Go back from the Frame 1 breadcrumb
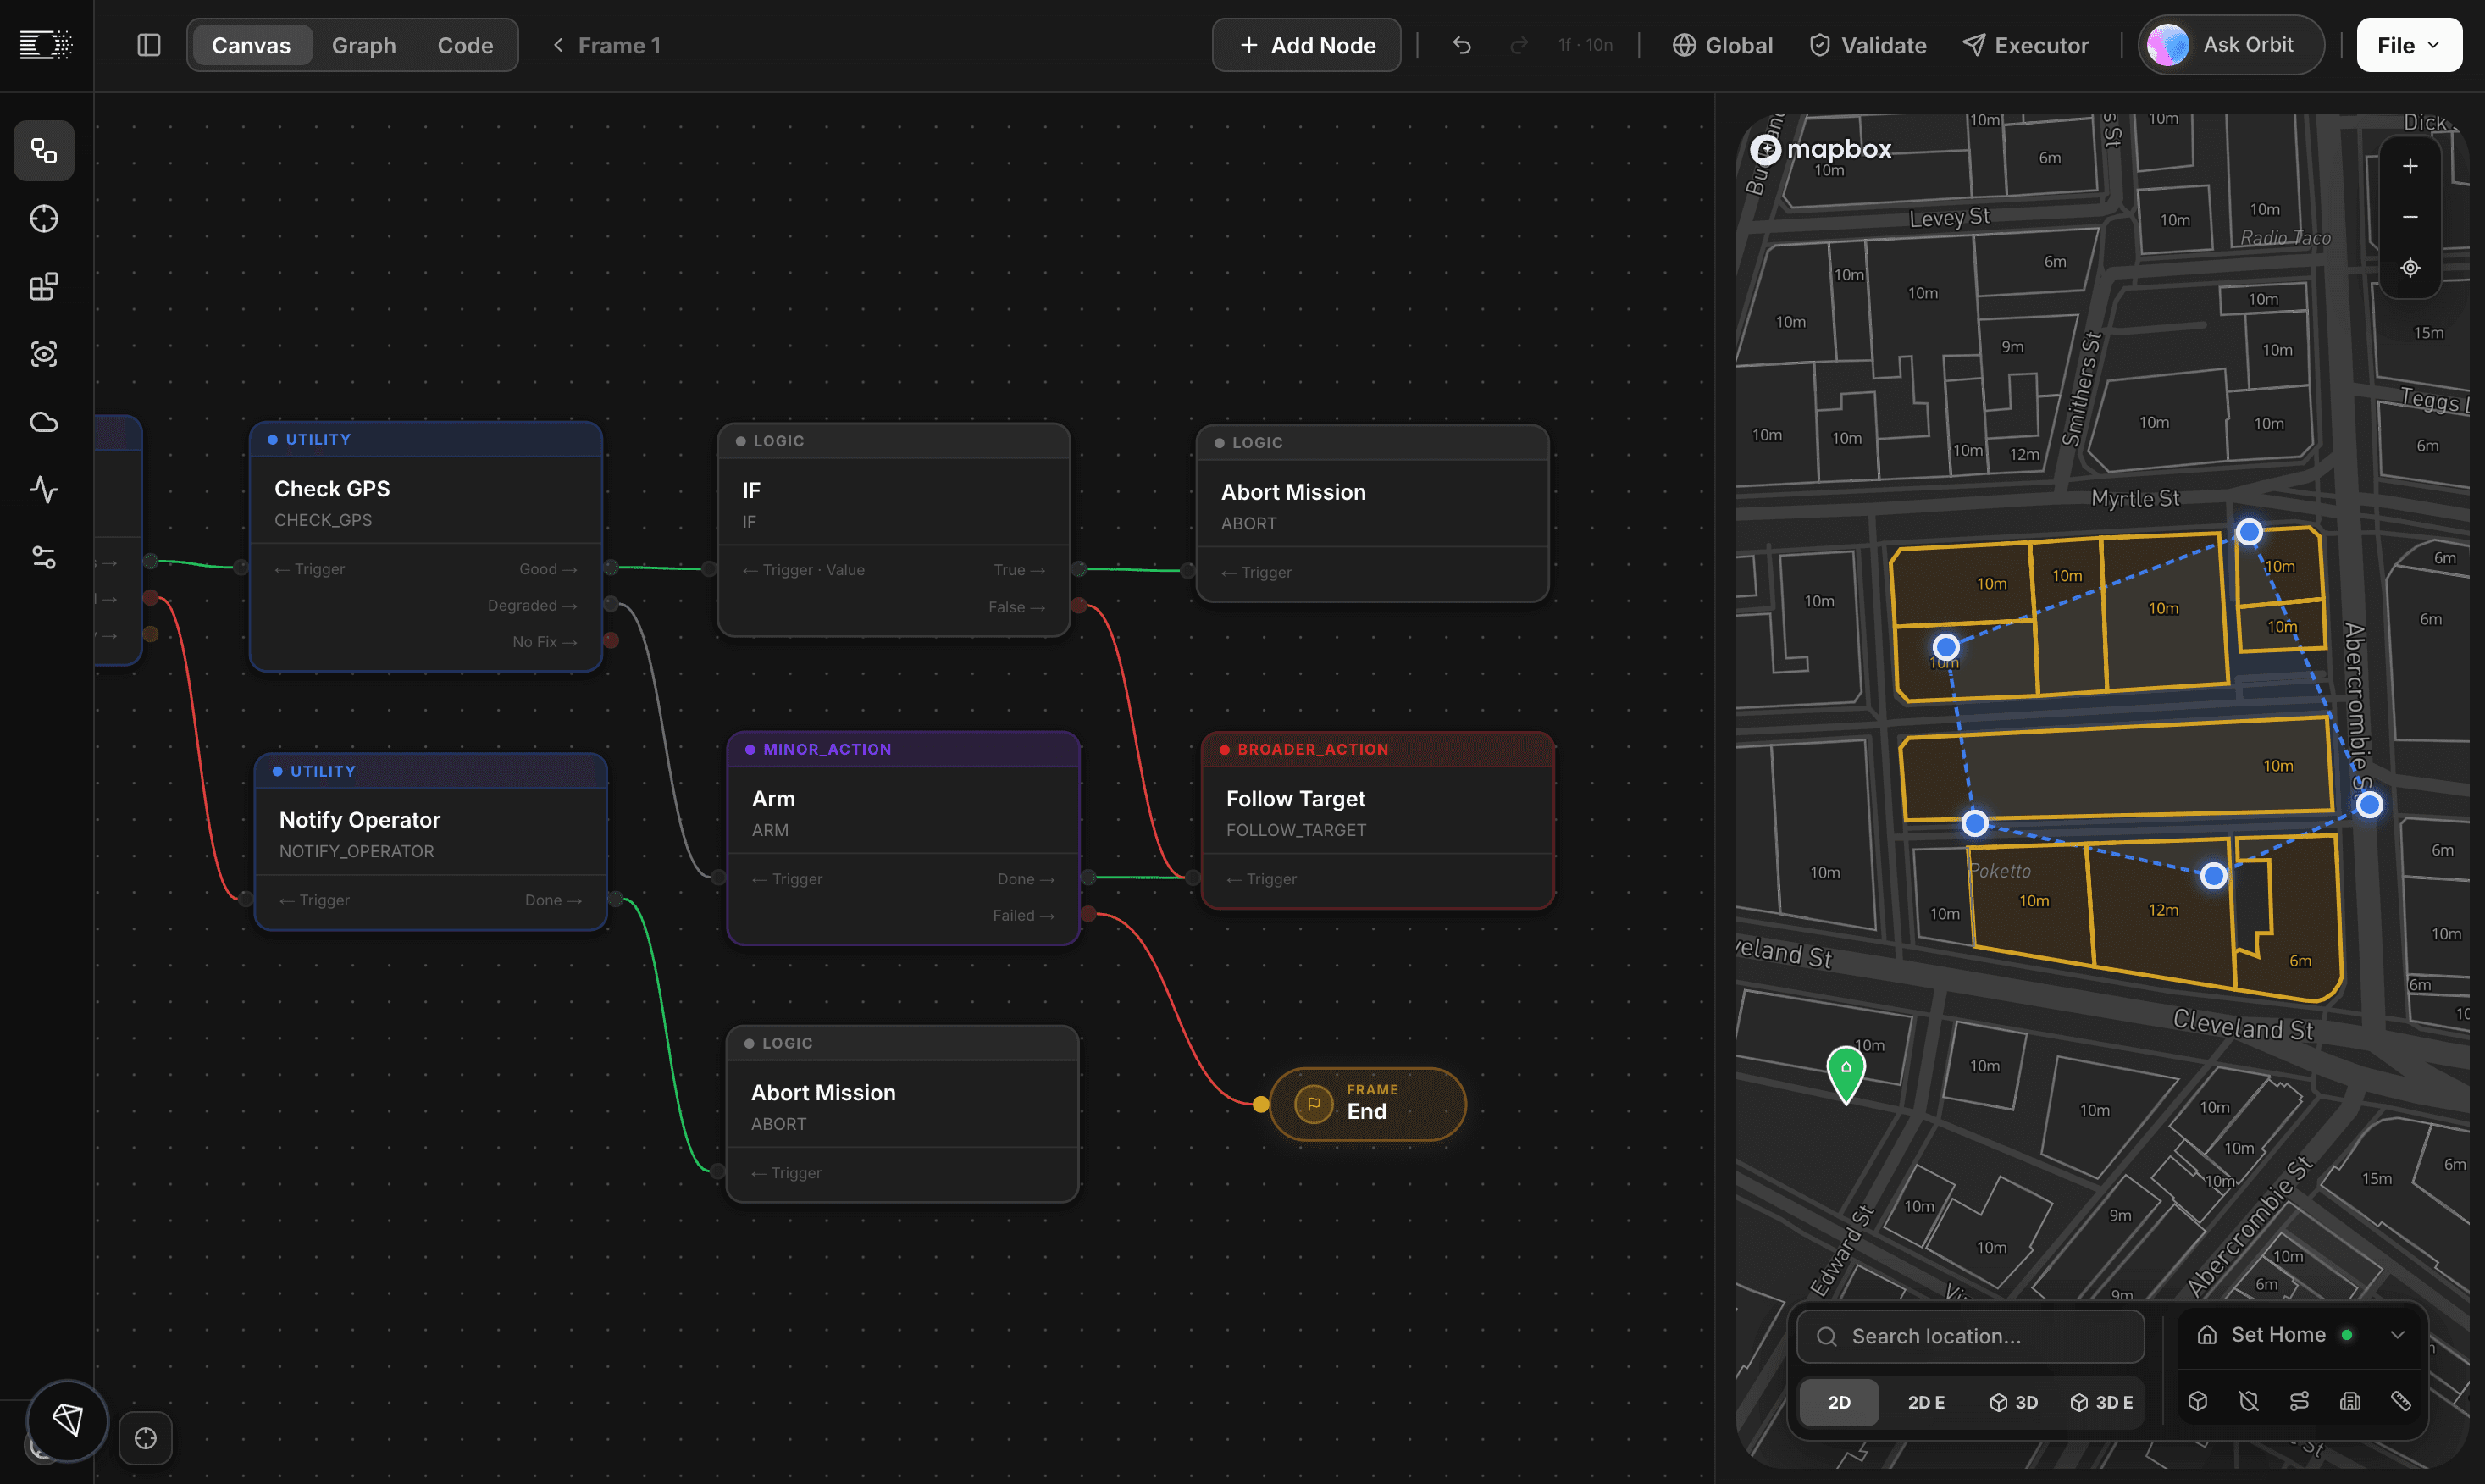 pos(558,45)
